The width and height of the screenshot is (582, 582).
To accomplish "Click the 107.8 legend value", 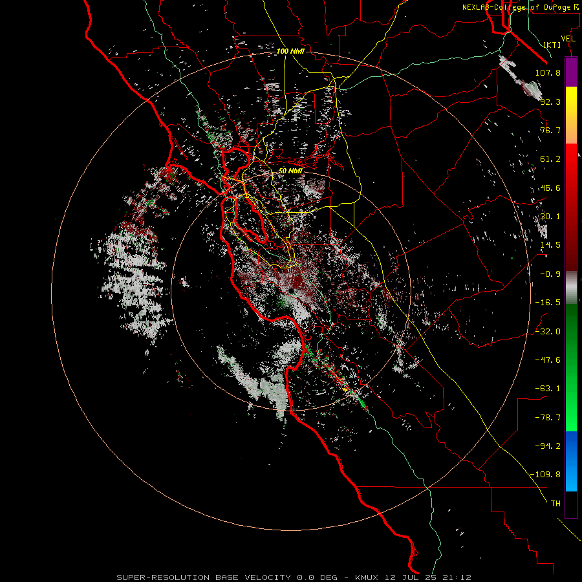I will pos(548,72).
